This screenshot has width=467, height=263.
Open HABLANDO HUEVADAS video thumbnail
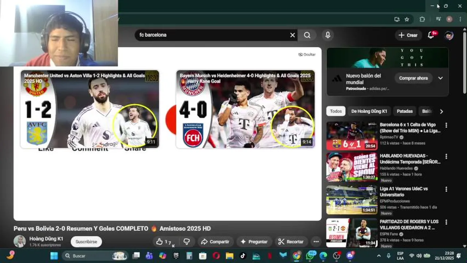coord(352,167)
